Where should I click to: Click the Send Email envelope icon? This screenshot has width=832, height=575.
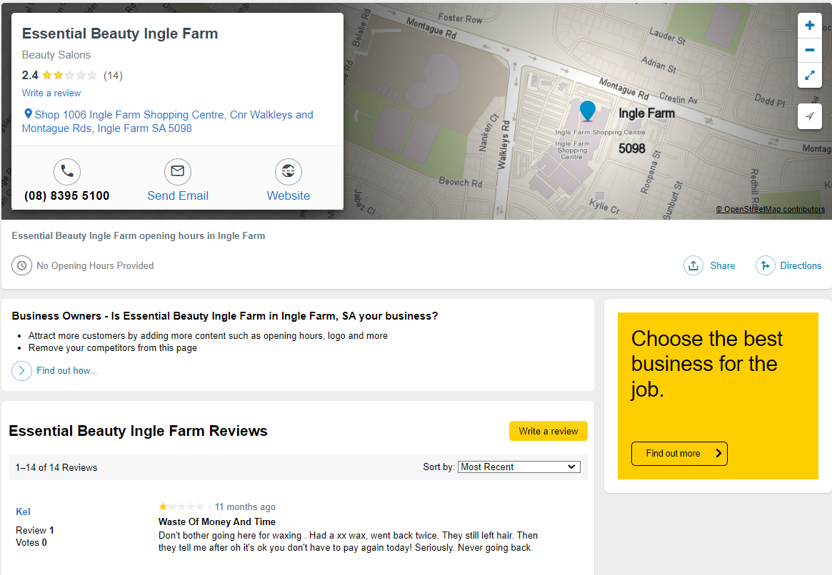tap(178, 172)
